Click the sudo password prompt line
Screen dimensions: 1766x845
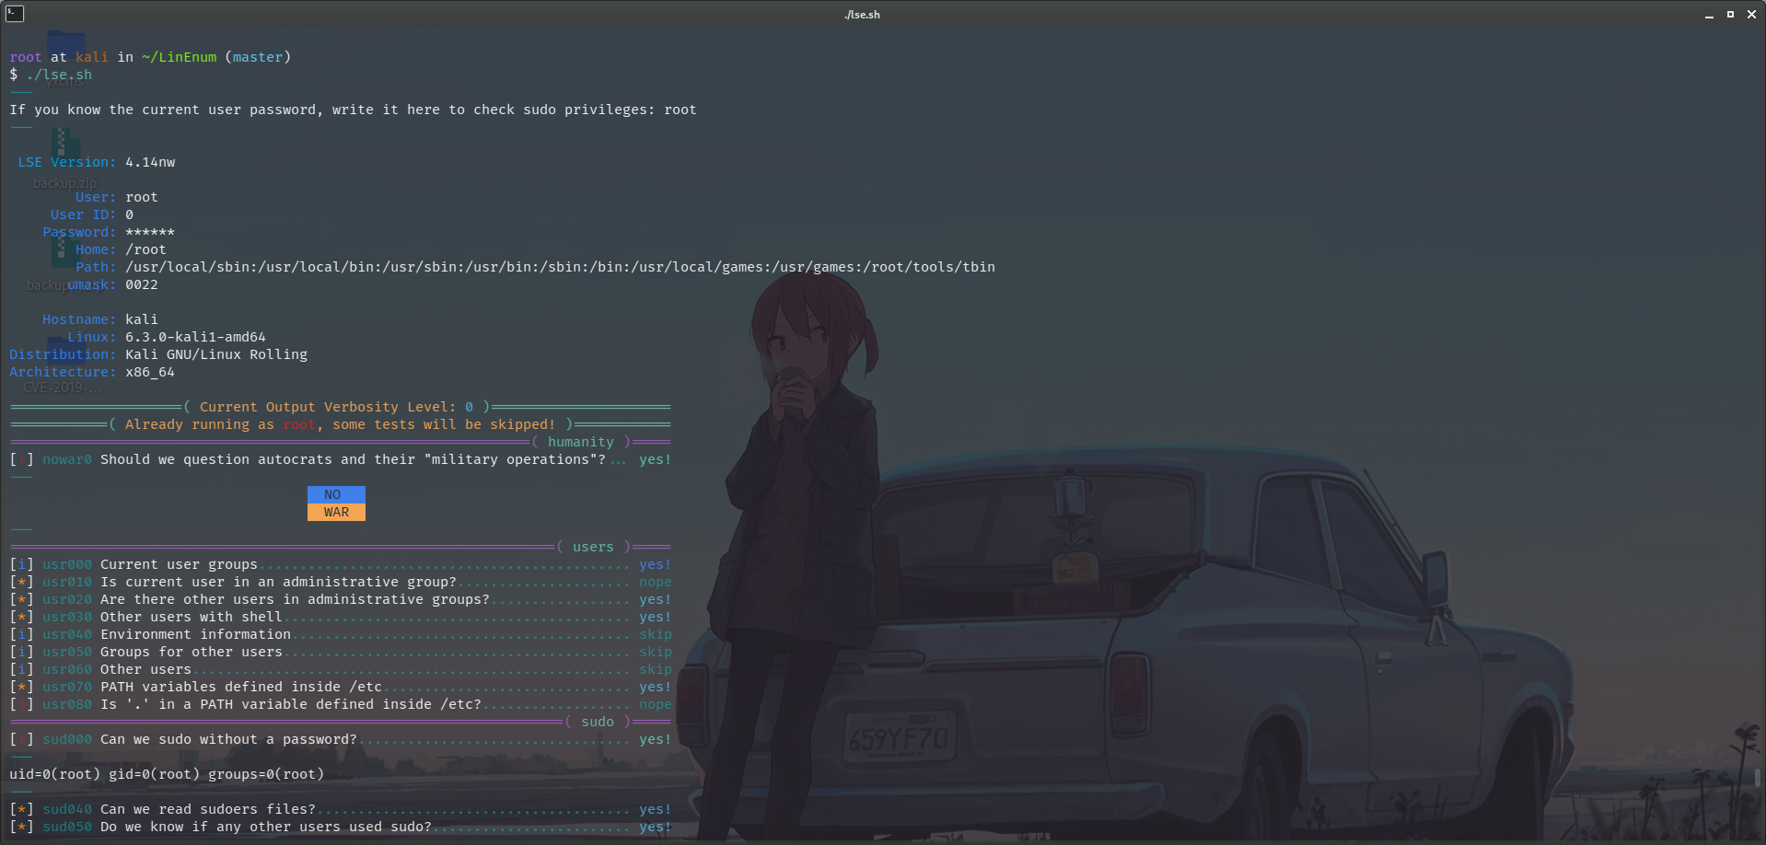point(353,110)
